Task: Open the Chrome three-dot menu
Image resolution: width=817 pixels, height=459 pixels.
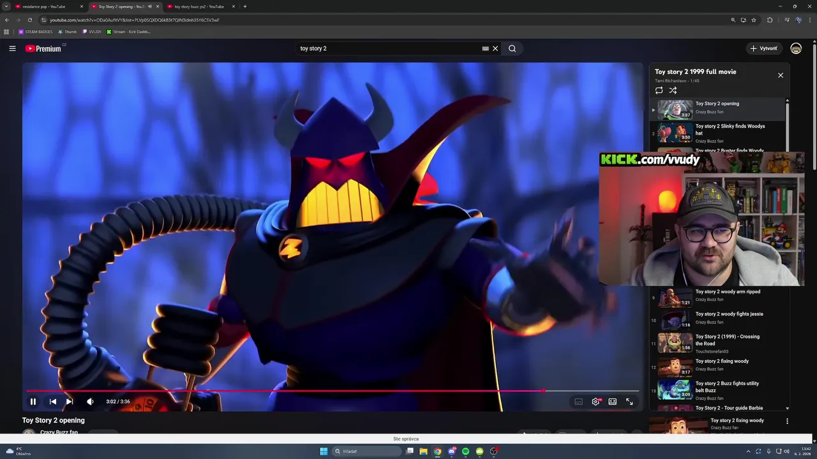Action: [810, 20]
